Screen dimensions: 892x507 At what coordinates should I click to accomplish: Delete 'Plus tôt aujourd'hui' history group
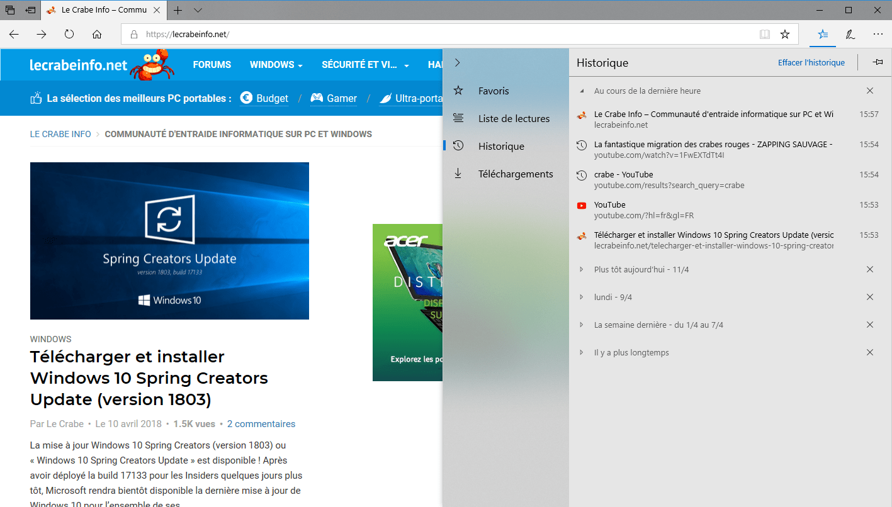tap(870, 269)
